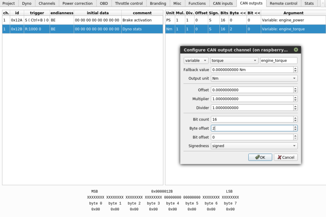Click the Argument column header
The image size is (326, 217).
click(293, 13)
